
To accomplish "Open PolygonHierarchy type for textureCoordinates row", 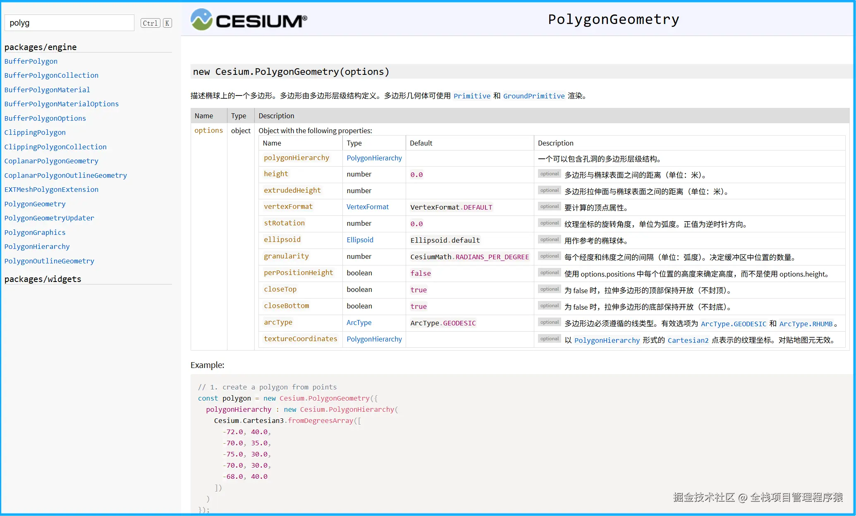I will [374, 339].
